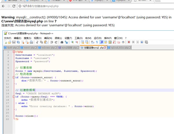
Task: Click the New file icon in Notepad++ toolbar
Action: 6,42
